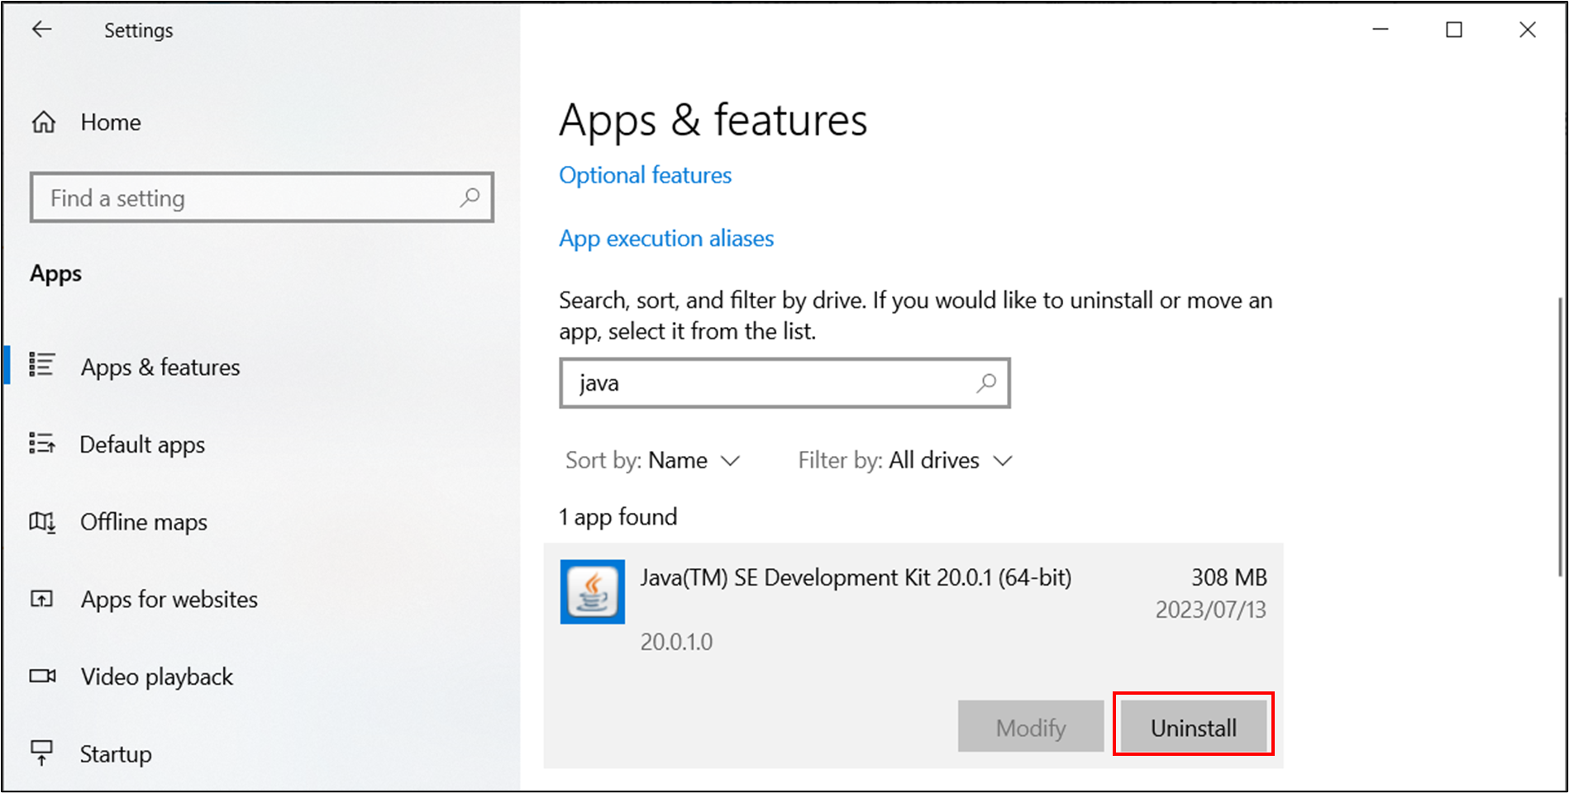
Task: Click the back arrow at top left
Action: tap(42, 29)
